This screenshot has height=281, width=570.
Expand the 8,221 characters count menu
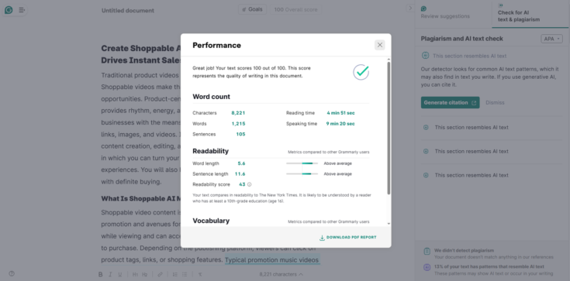[282, 275]
